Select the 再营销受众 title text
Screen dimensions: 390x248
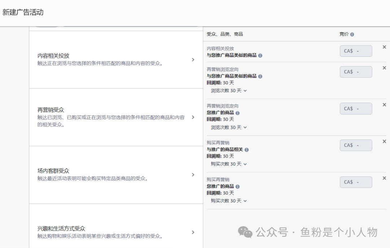[x=51, y=110]
